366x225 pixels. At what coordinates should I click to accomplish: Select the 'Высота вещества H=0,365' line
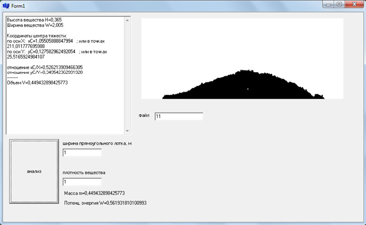[34, 20]
